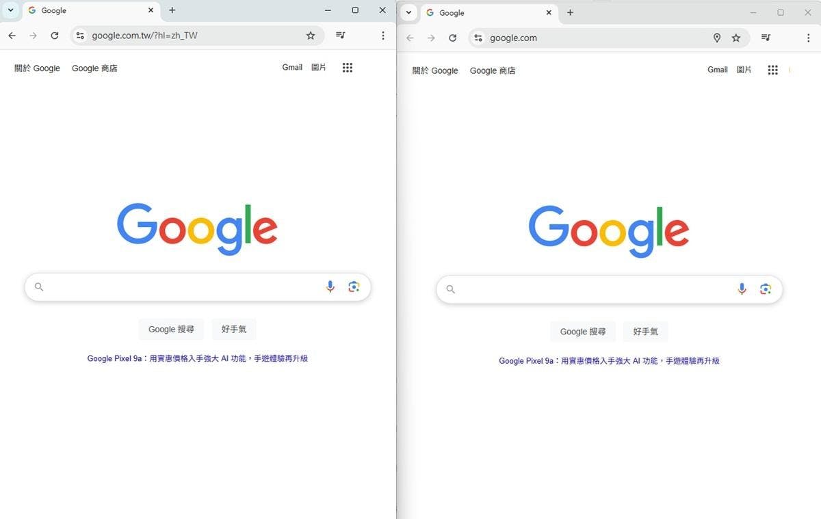Open Chrome three-dot menu in left window

pos(383,36)
